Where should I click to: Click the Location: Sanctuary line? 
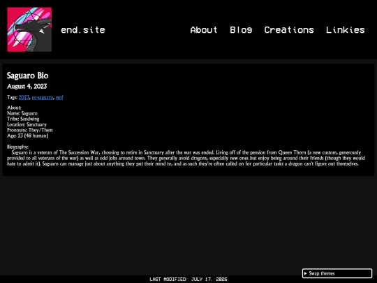coord(27,124)
